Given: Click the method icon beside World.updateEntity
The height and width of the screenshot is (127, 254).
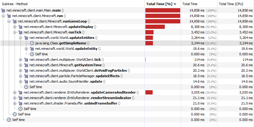Looking at the screenshot, I should click(x=32, y=49).
